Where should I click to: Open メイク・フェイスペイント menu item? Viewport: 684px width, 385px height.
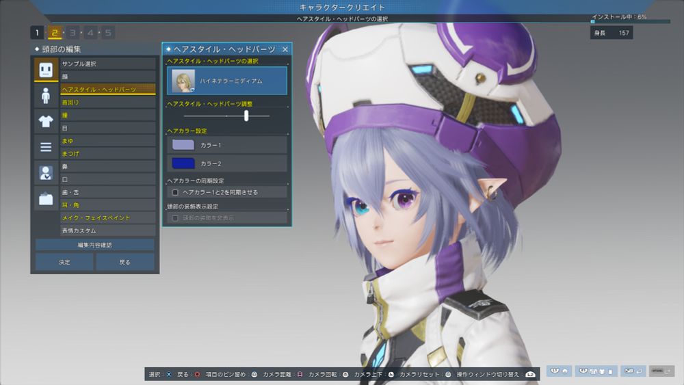pyautogui.click(x=108, y=217)
